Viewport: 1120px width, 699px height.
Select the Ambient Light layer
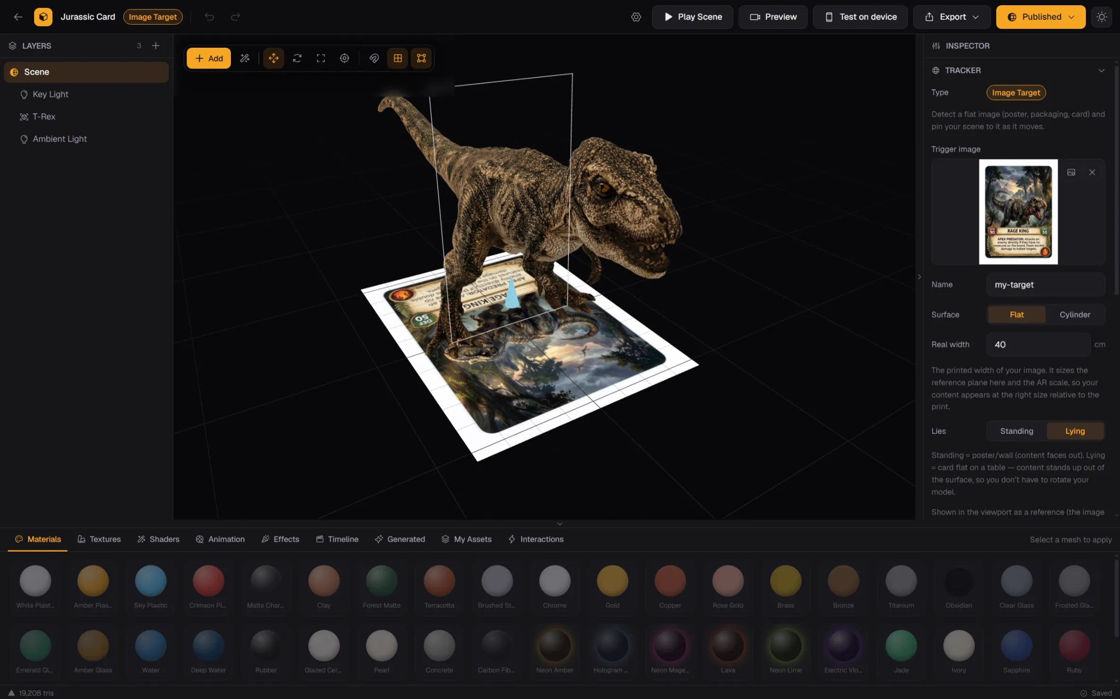(86, 139)
